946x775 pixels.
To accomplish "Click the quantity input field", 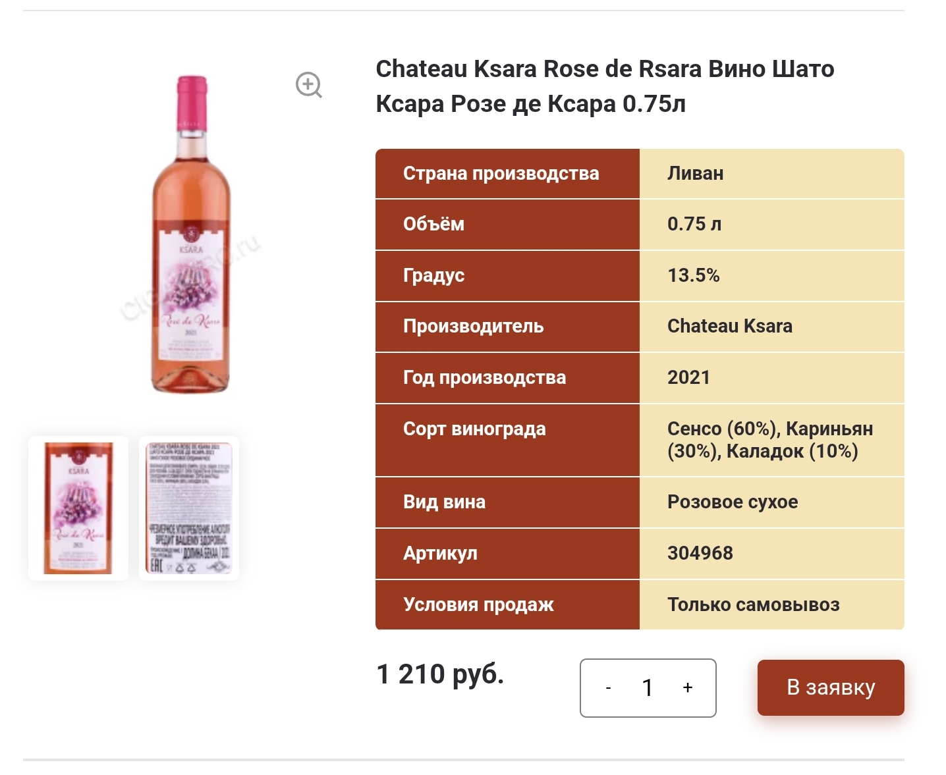I will pos(648,688).
